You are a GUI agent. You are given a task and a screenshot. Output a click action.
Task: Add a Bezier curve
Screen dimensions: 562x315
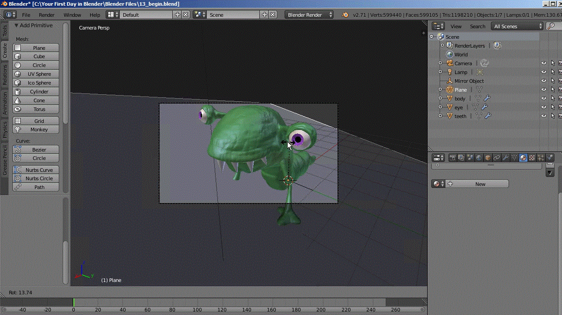point(36,149)
